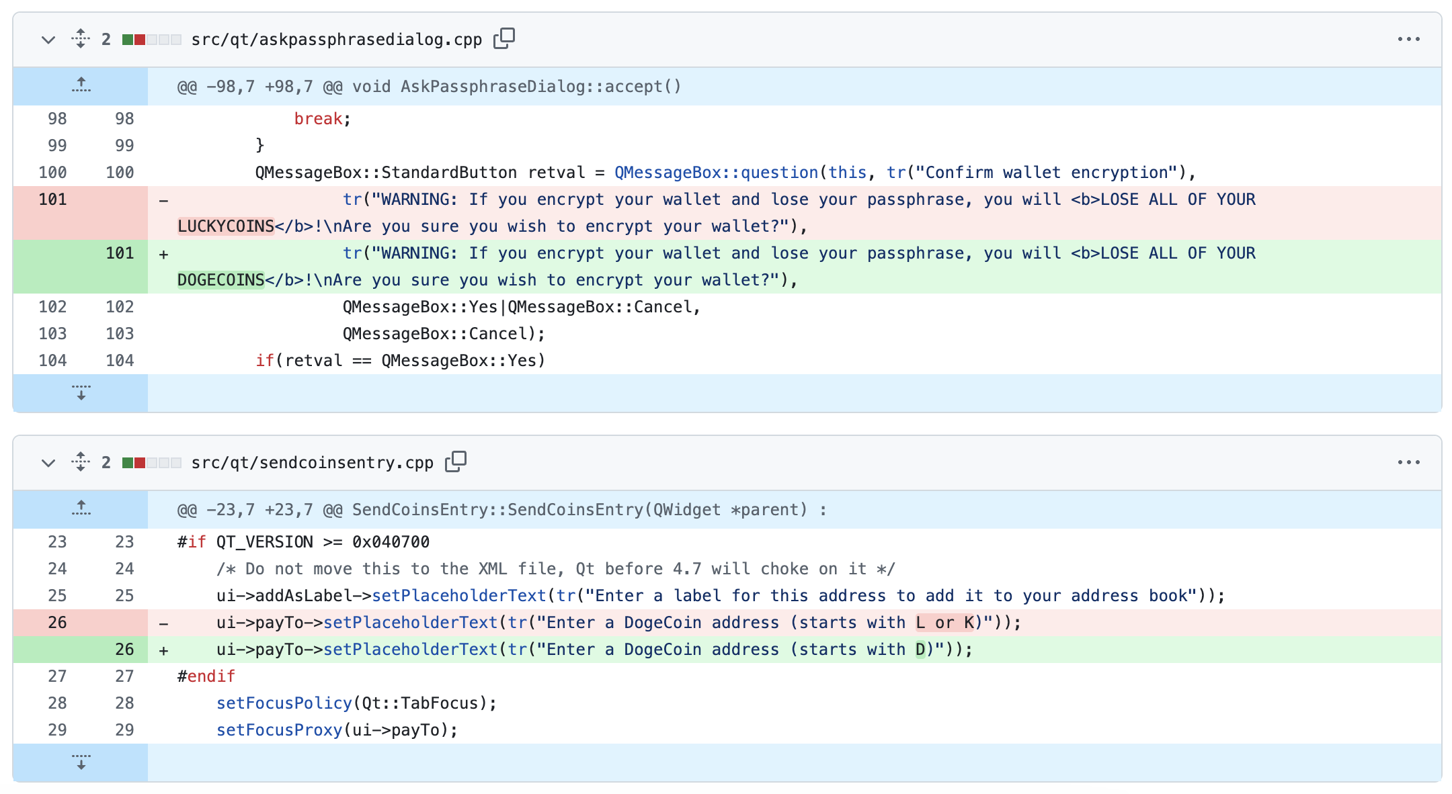Expand all lines in askpassphrasedialog.cpp
The width and height of the screenshot is (1452, 794).
point(81,39)
